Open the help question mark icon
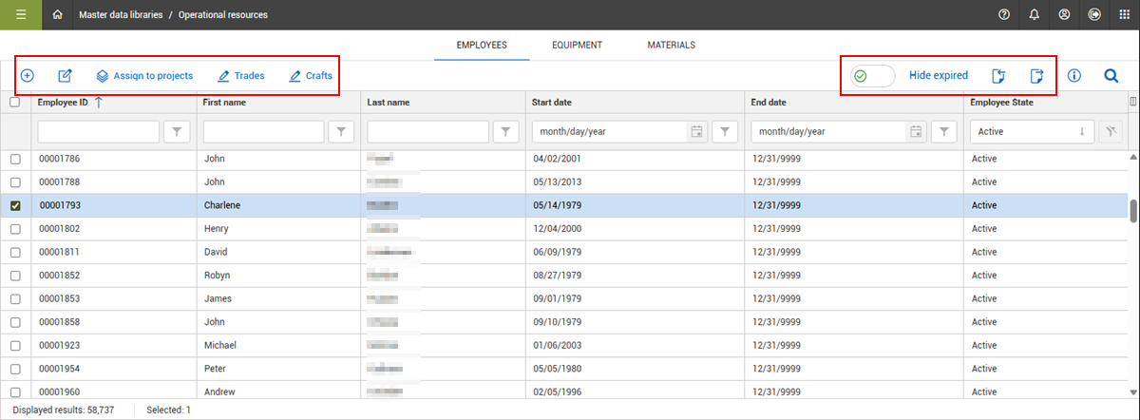 click(x=1004, y=15)
